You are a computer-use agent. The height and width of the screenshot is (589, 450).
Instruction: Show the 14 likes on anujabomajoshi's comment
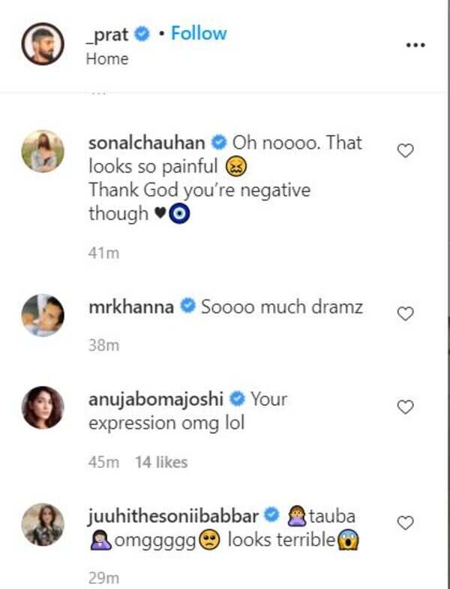coord(161,462)
